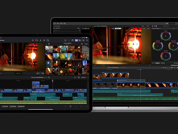Click the Shadows wheel saturation slider on left

[153, 46]
